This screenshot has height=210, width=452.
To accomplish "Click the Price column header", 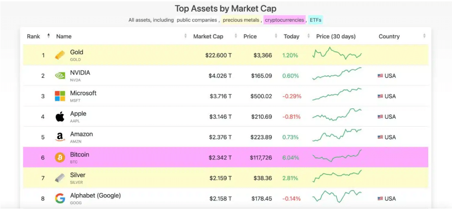I will 250,36.
